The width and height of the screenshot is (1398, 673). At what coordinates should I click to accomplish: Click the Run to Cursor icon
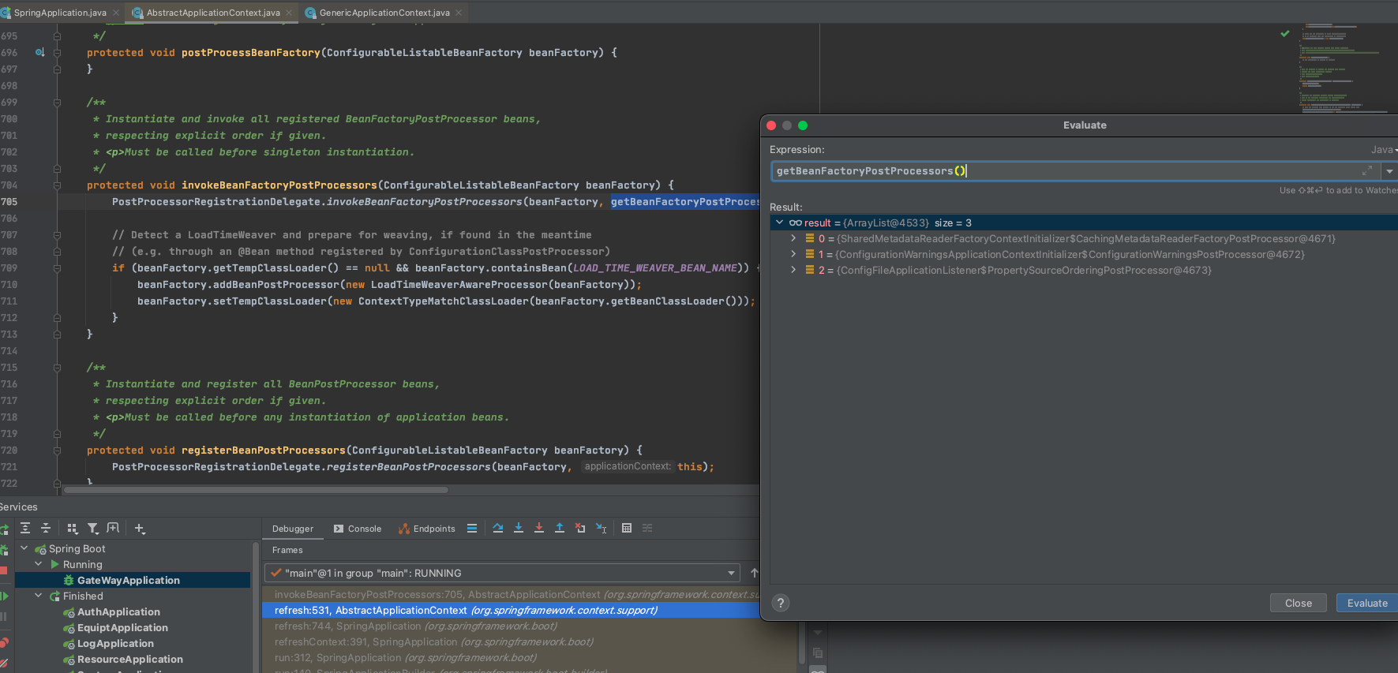point(601,528)
